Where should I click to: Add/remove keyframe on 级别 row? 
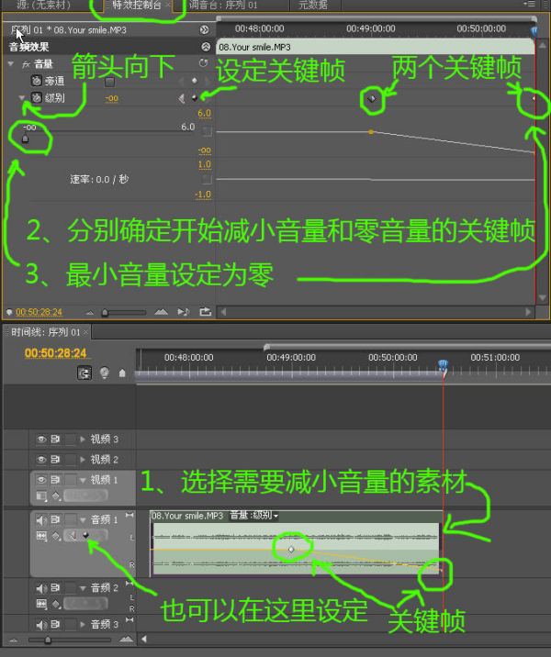click(194, 98)
